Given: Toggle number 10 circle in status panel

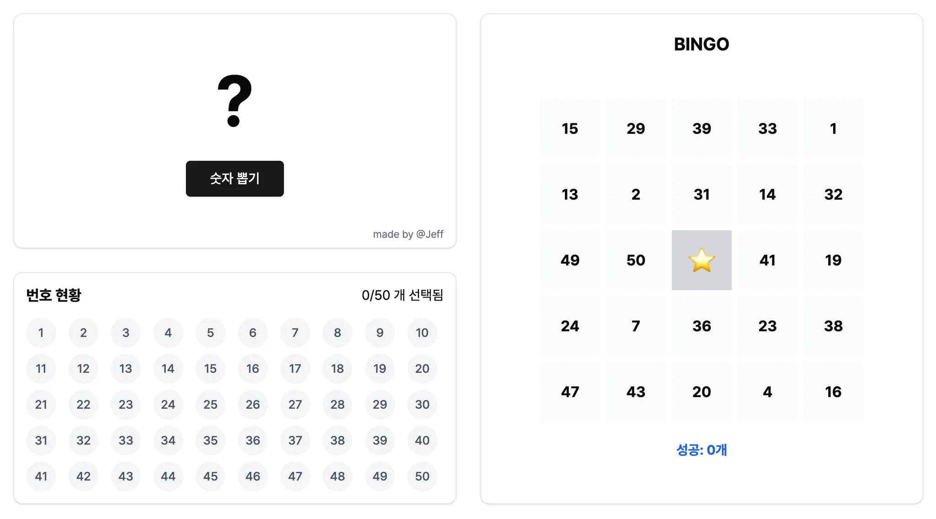Looking at the screenshot, I should 422,333.
